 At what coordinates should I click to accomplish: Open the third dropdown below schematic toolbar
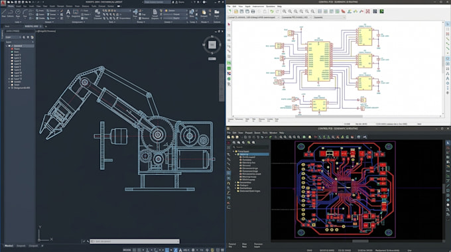click(x=330, y=17)
